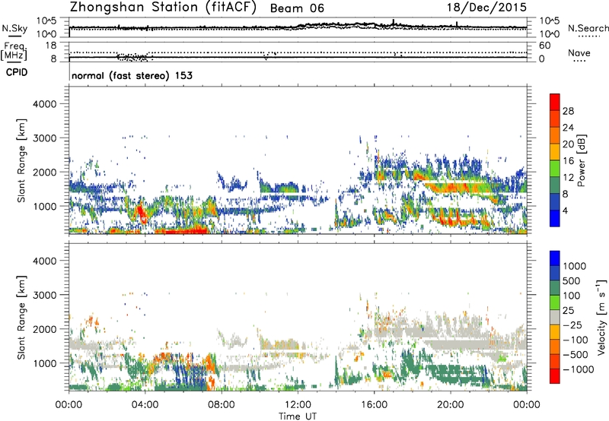Click the '4' tick on power scale
Viewport: 609px width, 421px height.
coord(565,211)
